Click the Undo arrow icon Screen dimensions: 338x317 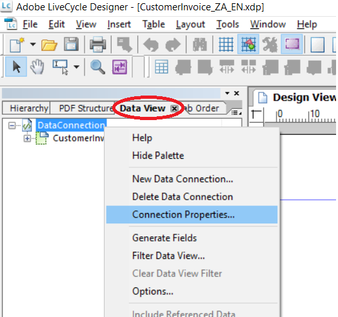[151, 45]
